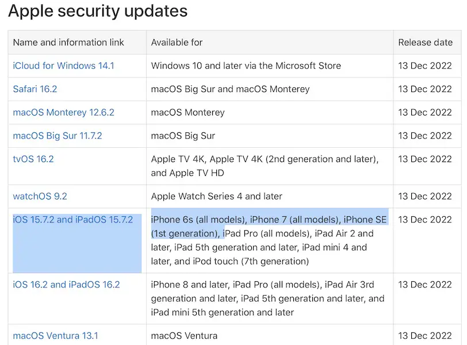Open the watchOS 9.2 link
This screenshot has width=467, height=345.
coord(40,196)
